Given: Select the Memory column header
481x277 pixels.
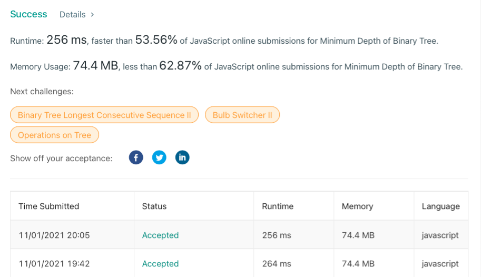Looking at the screenshot, I should pos(357,206).
